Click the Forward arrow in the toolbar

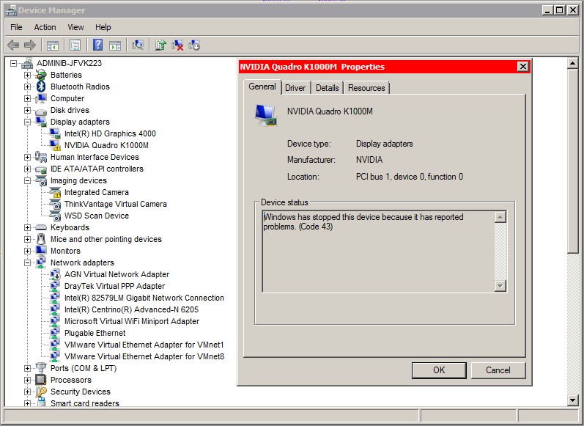[30, 45]
